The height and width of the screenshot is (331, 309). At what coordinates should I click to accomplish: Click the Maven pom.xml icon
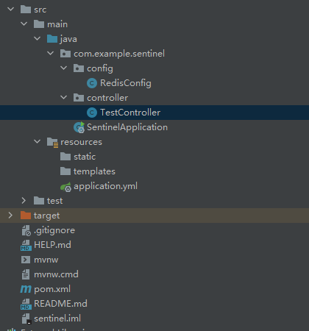(x=26, y=289)
